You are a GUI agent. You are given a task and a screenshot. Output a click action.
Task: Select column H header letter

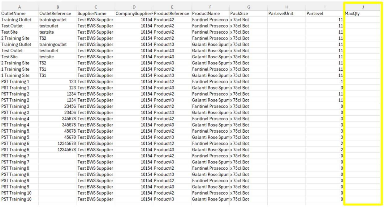[x=287, y=7]
